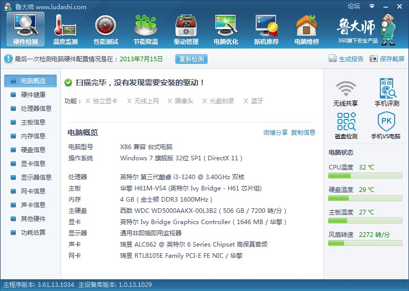Click OS value Windows 7 旗舰版 32位
409x291 pixels.
[x=181, y=158]
